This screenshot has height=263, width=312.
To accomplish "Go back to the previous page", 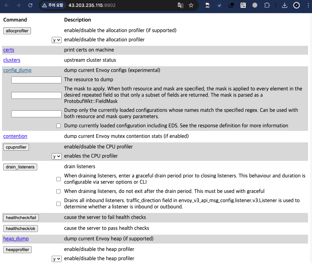I will coord(7,5).
